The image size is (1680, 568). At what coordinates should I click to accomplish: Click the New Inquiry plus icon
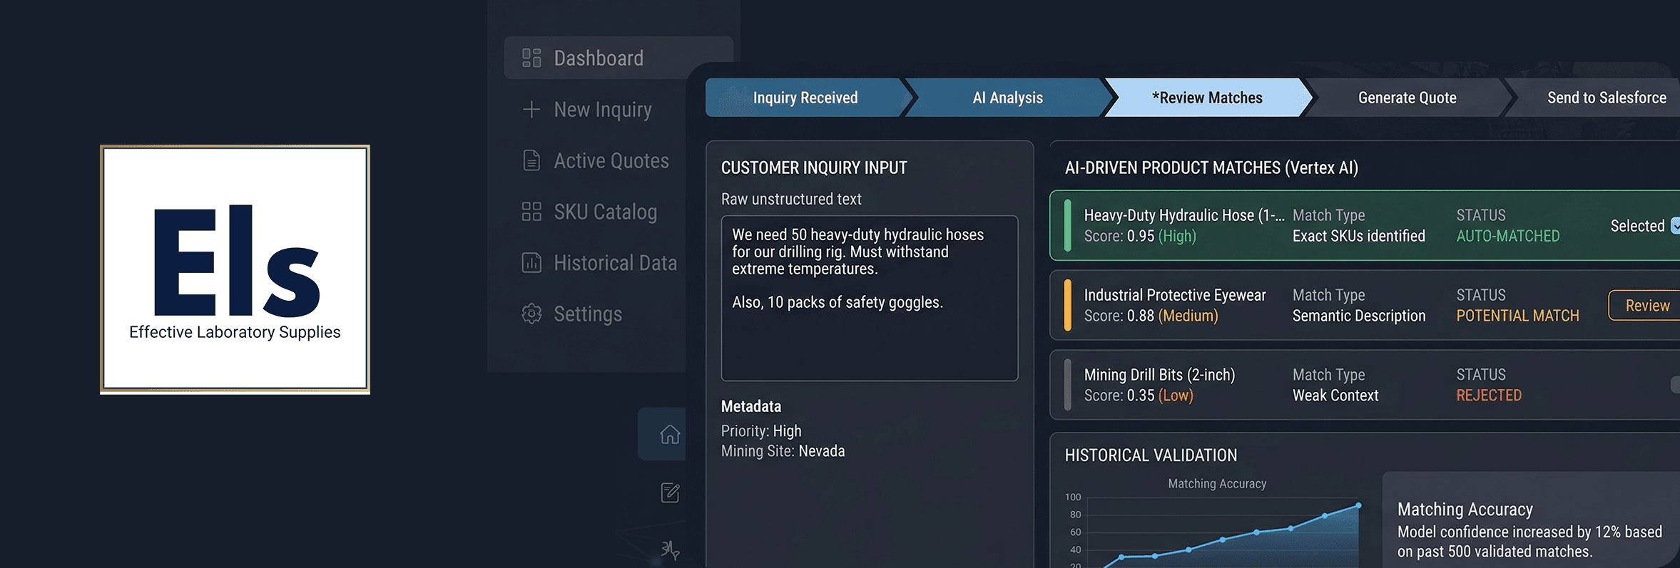pyautogui.click(x=531, y=109)
